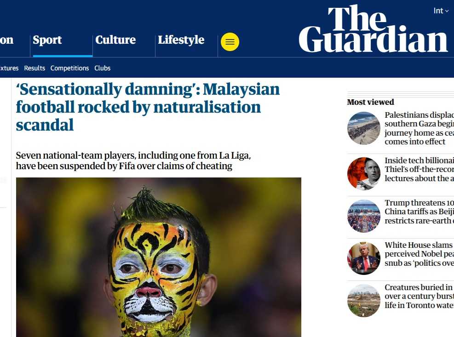Open the Results sub-navigation link
The height and width of the screenshot is (337, 454).
pos(34,68)
